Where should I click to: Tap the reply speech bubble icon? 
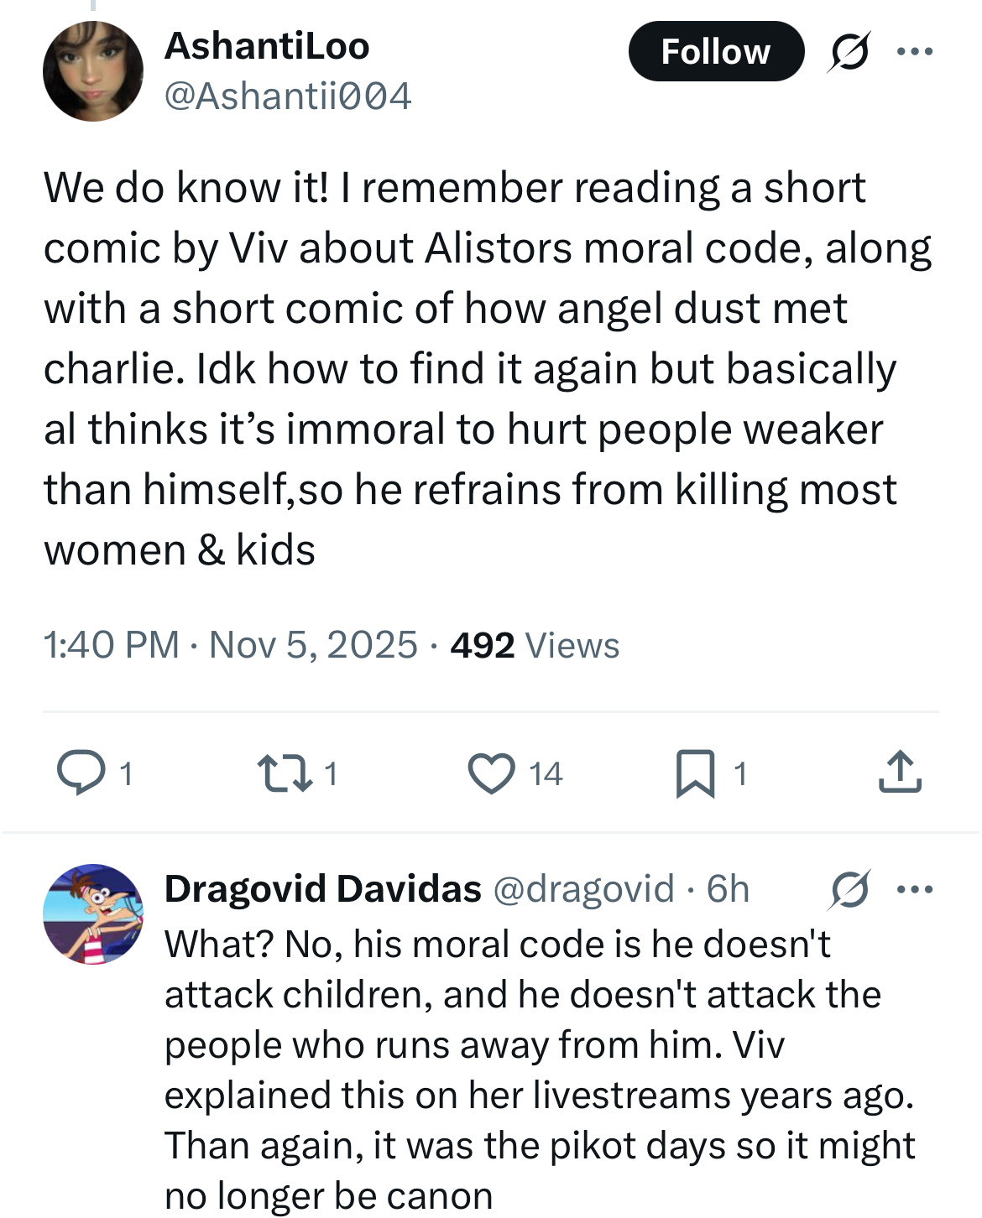(81, 773)
